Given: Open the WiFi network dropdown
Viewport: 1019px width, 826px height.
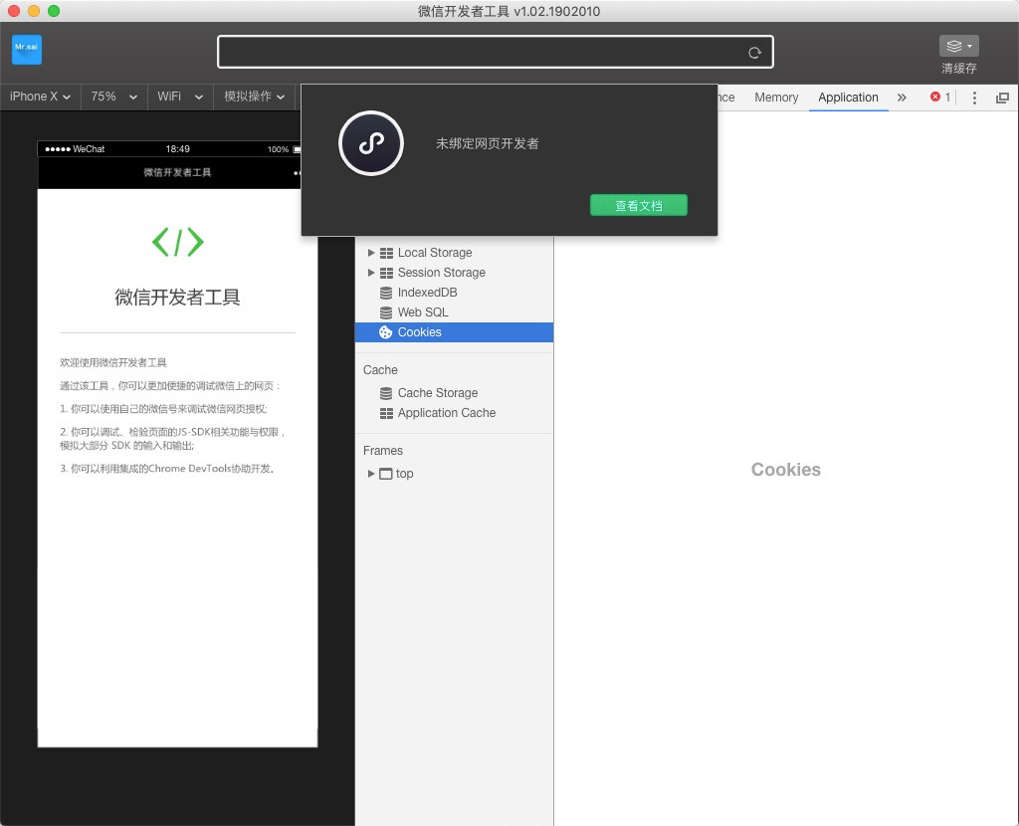Looking at the screenshot, I should (x=180, y=97).
